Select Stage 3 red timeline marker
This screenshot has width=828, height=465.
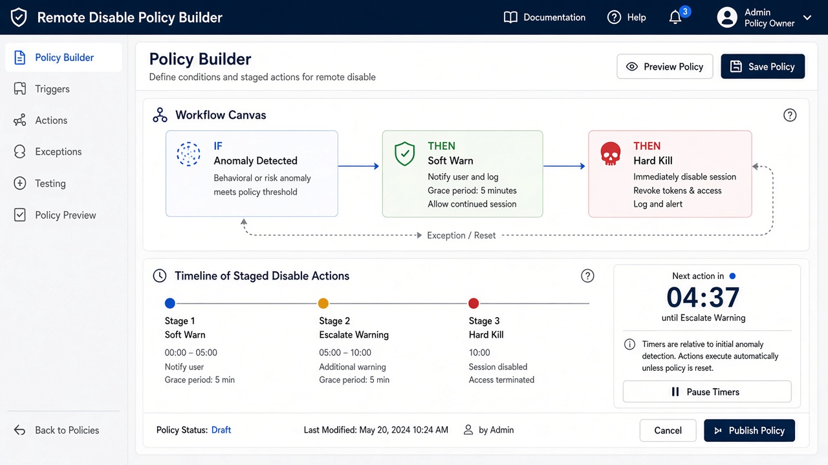[474, 303]
